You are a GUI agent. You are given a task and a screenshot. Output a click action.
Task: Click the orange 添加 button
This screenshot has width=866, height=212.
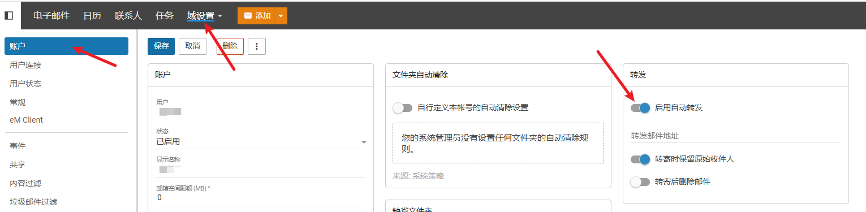click(256, 16)
